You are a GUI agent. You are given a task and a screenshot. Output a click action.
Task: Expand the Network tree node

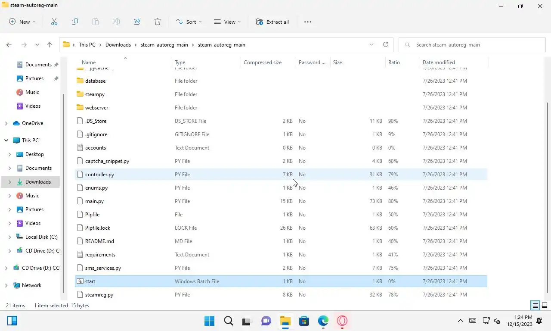(x=6, y=285)
